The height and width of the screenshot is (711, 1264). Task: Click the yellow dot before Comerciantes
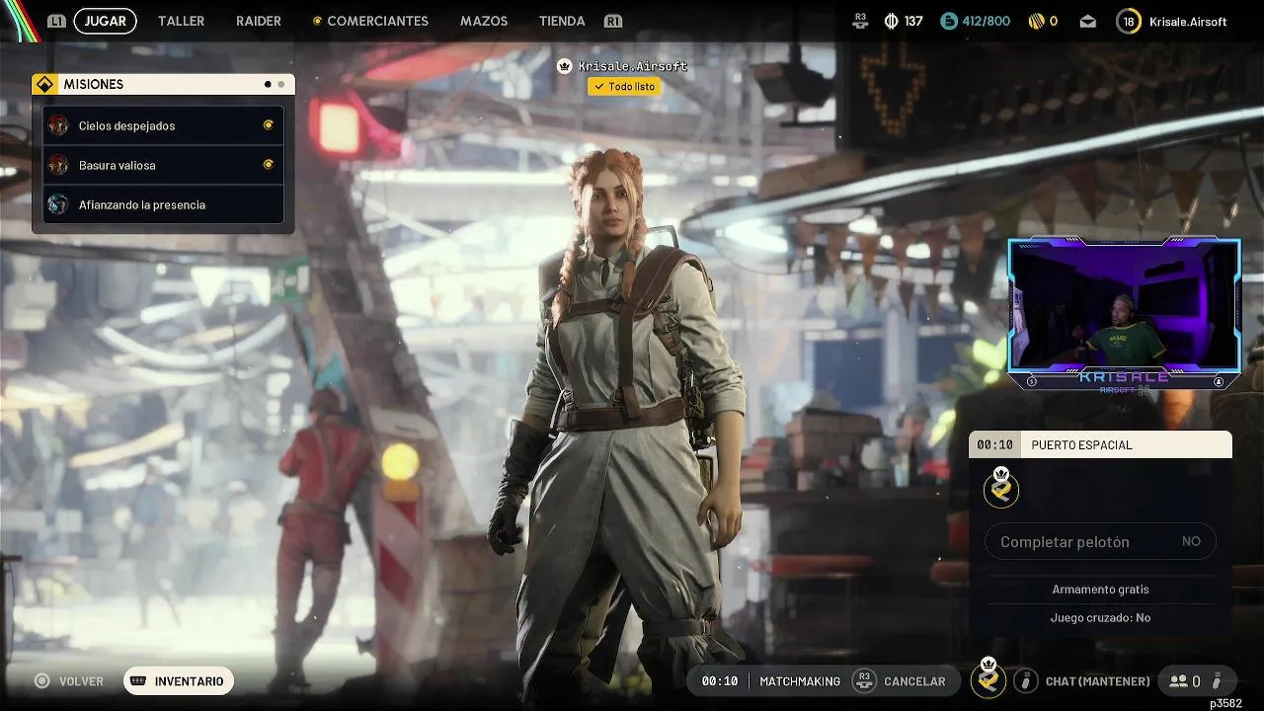317,21
